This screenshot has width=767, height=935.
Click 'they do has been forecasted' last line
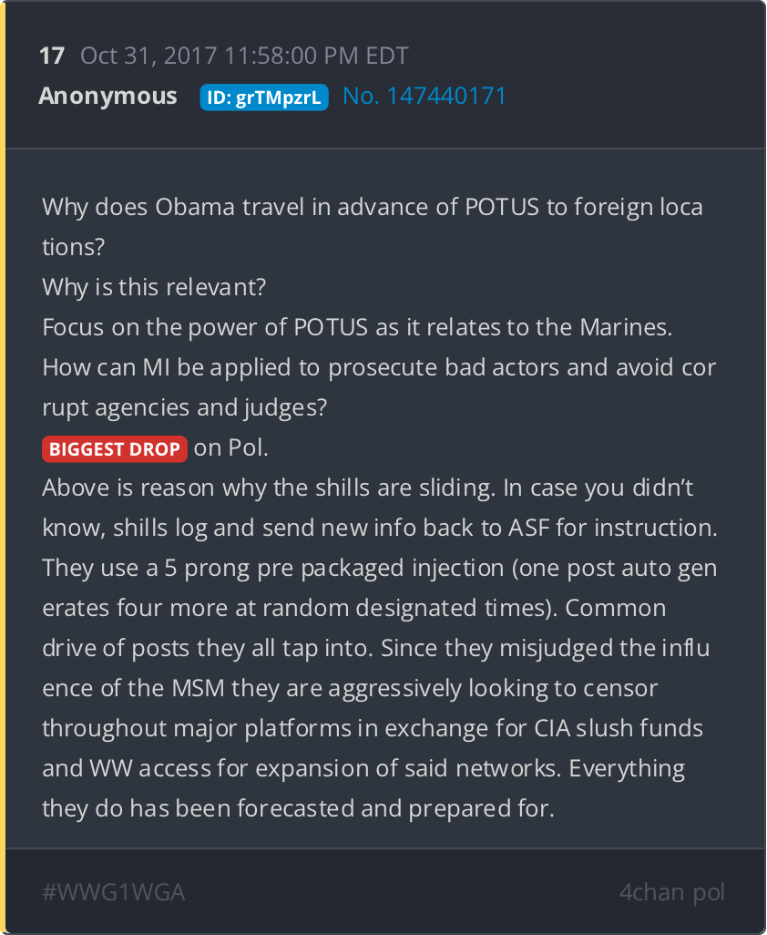tap(299, 808)
